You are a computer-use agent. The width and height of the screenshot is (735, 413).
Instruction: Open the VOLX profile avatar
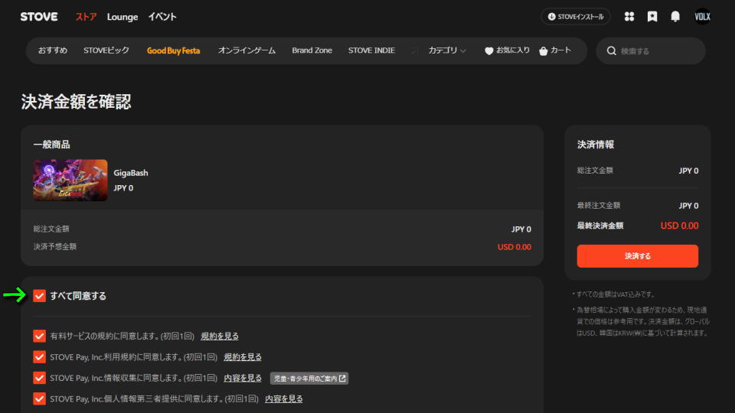[702, 17]
